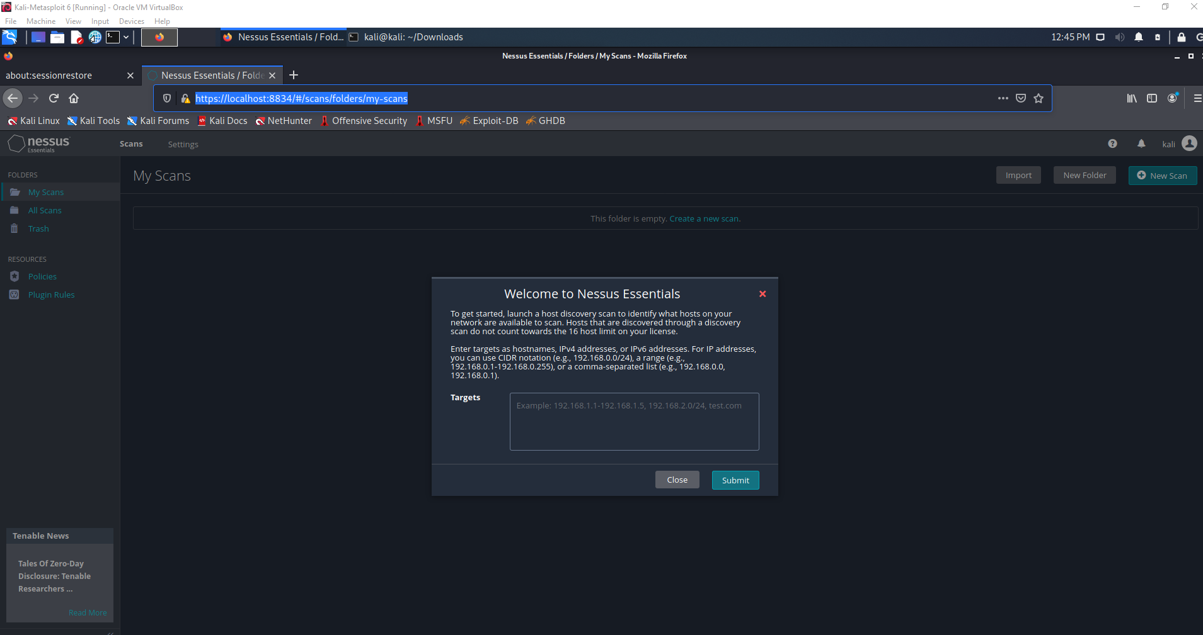Open the Kali Forums bookmark

[158, 121]
